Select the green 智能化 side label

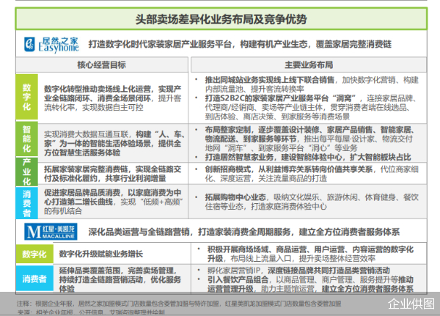[x=27, y=139]
